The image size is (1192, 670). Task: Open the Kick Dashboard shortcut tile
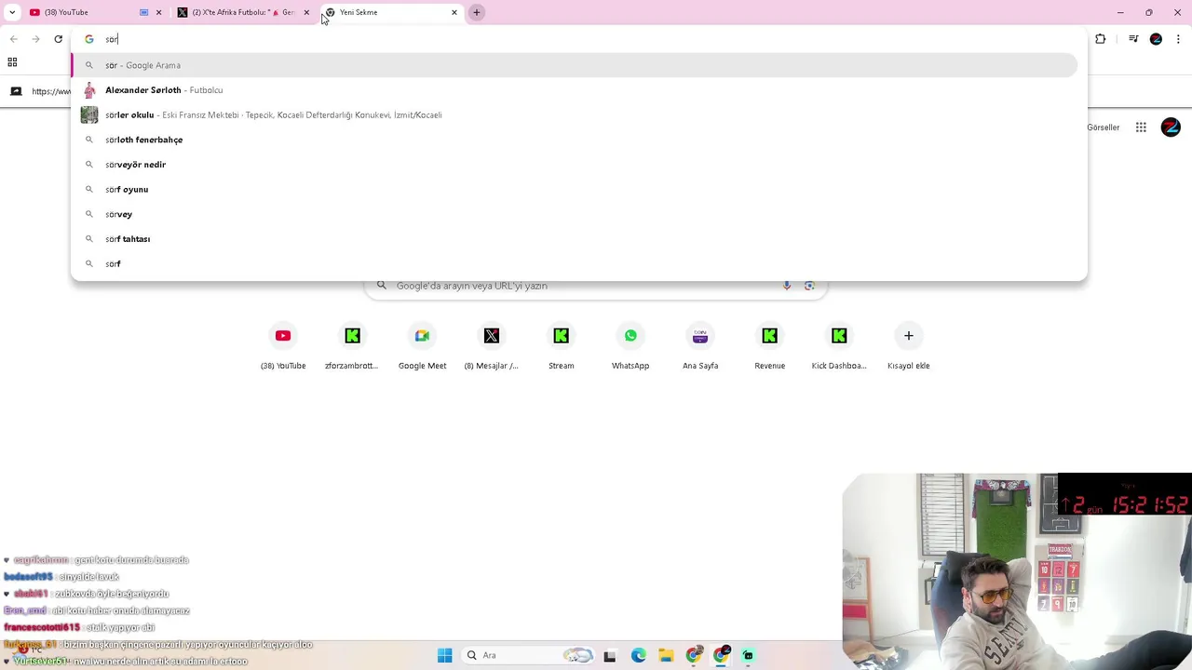(839, 346)
